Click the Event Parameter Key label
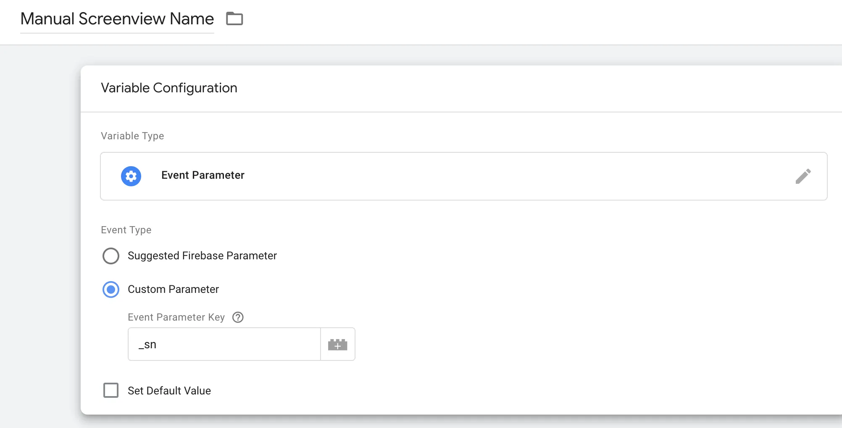The height and width of the screenshot is (428, 842). (x=176, y=317)
